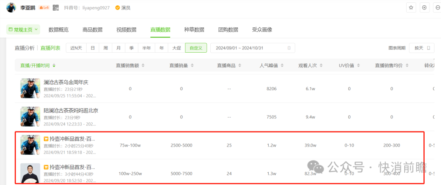Click the shop icon in 2024/09/21 livestream row
The image size is (441, 185).
[46, 139]
